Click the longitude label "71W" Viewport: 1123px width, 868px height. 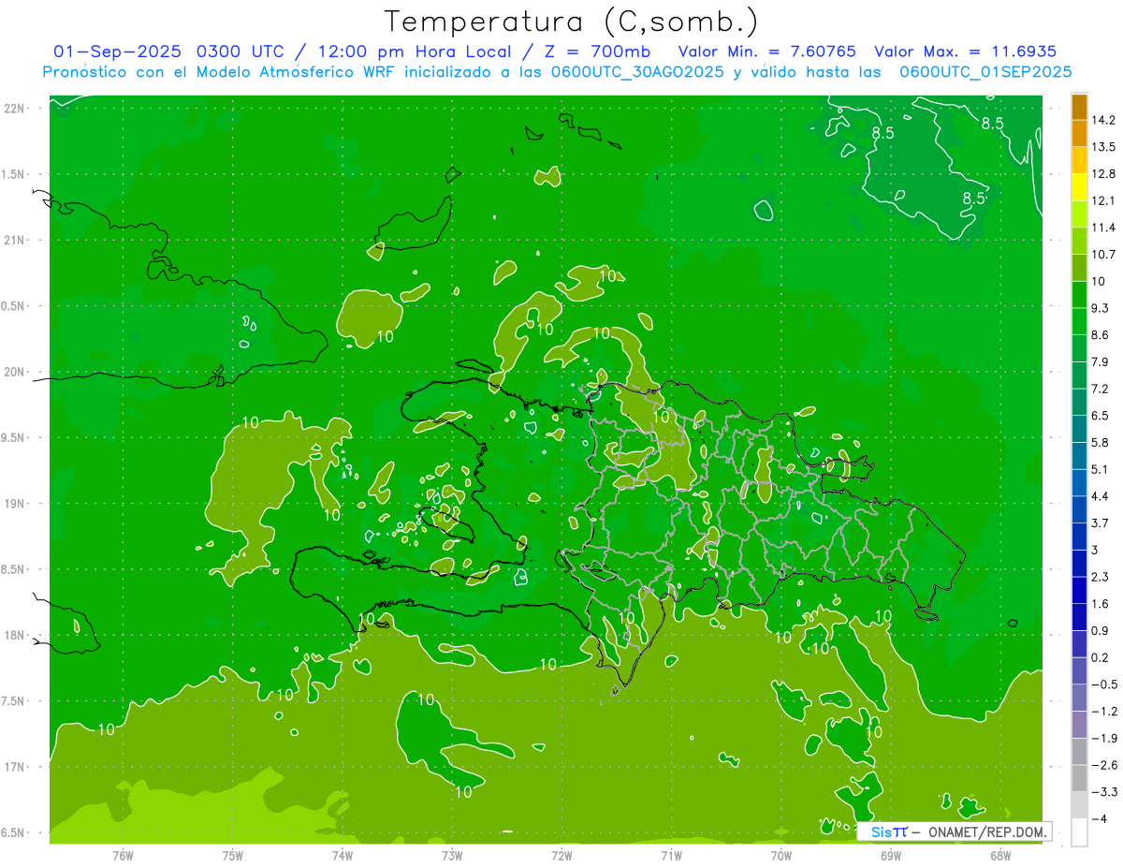click(671, 856)
